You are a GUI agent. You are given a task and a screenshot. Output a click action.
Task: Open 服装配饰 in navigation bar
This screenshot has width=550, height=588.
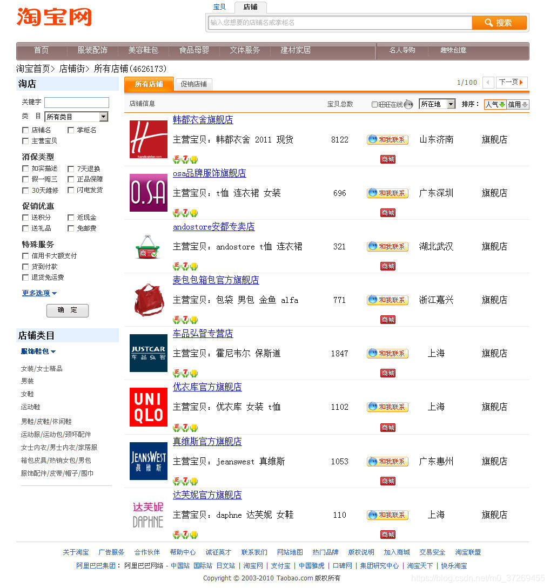tap(92, 50)
